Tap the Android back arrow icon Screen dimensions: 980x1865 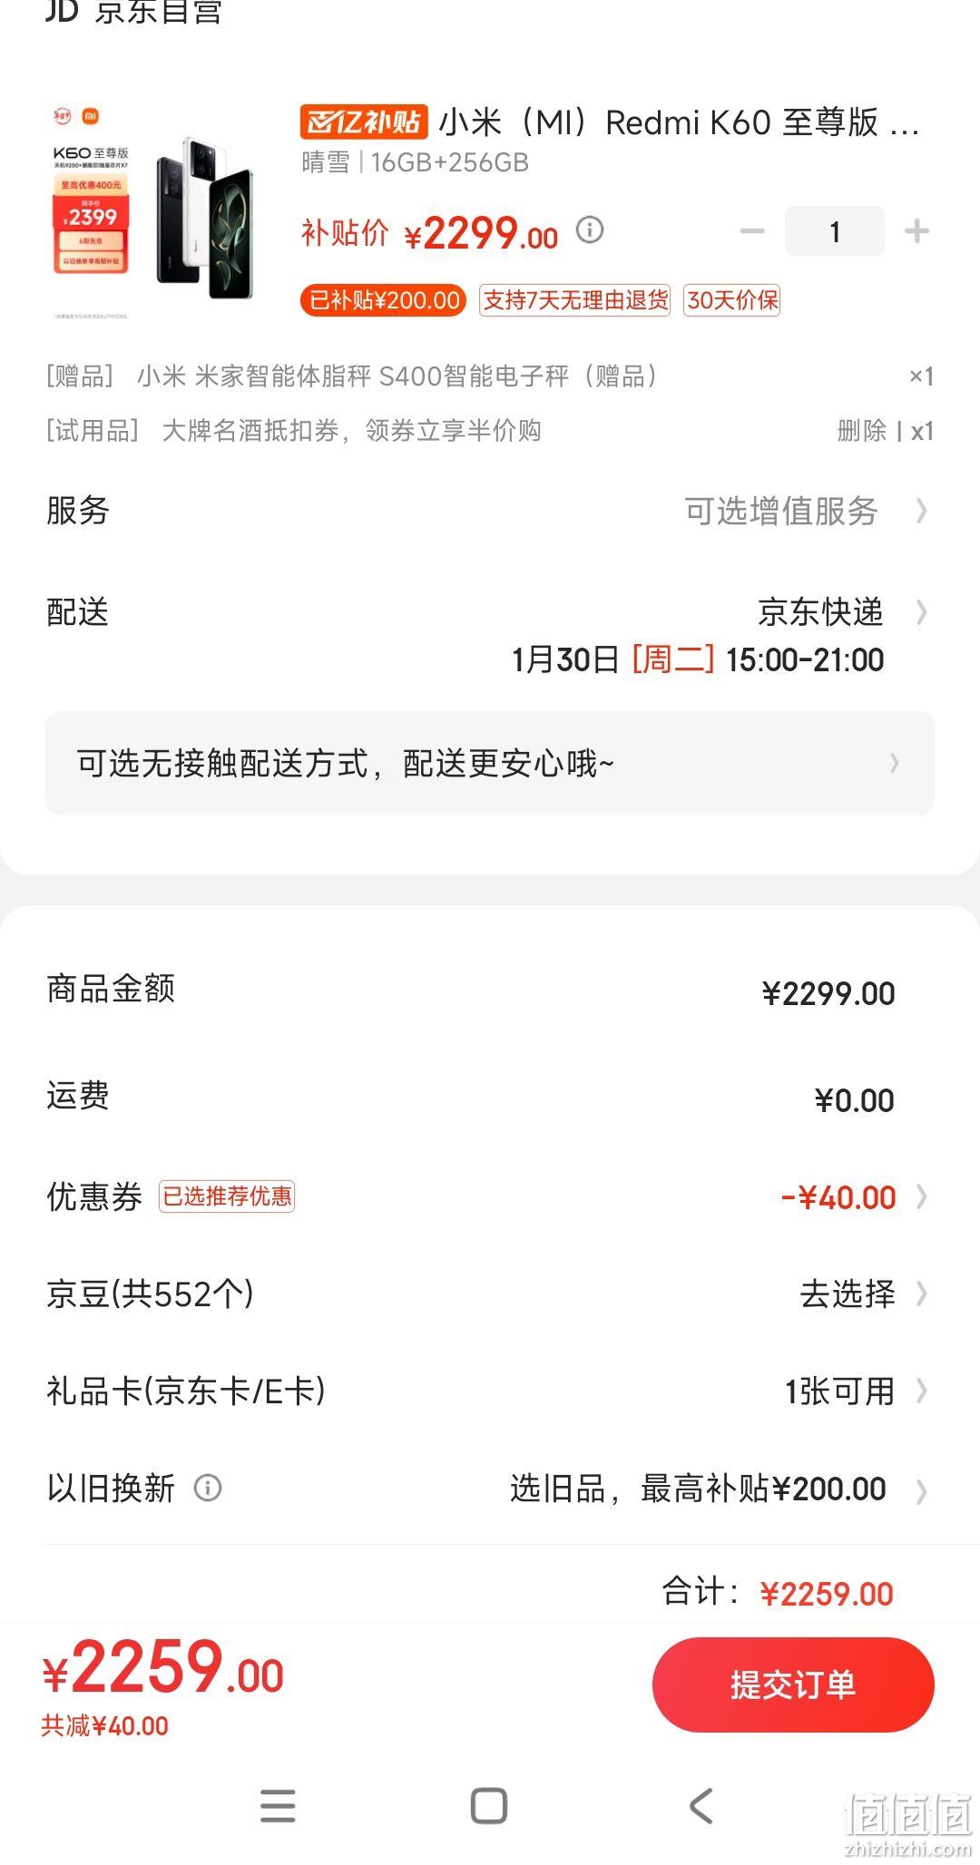point(701,1806)
